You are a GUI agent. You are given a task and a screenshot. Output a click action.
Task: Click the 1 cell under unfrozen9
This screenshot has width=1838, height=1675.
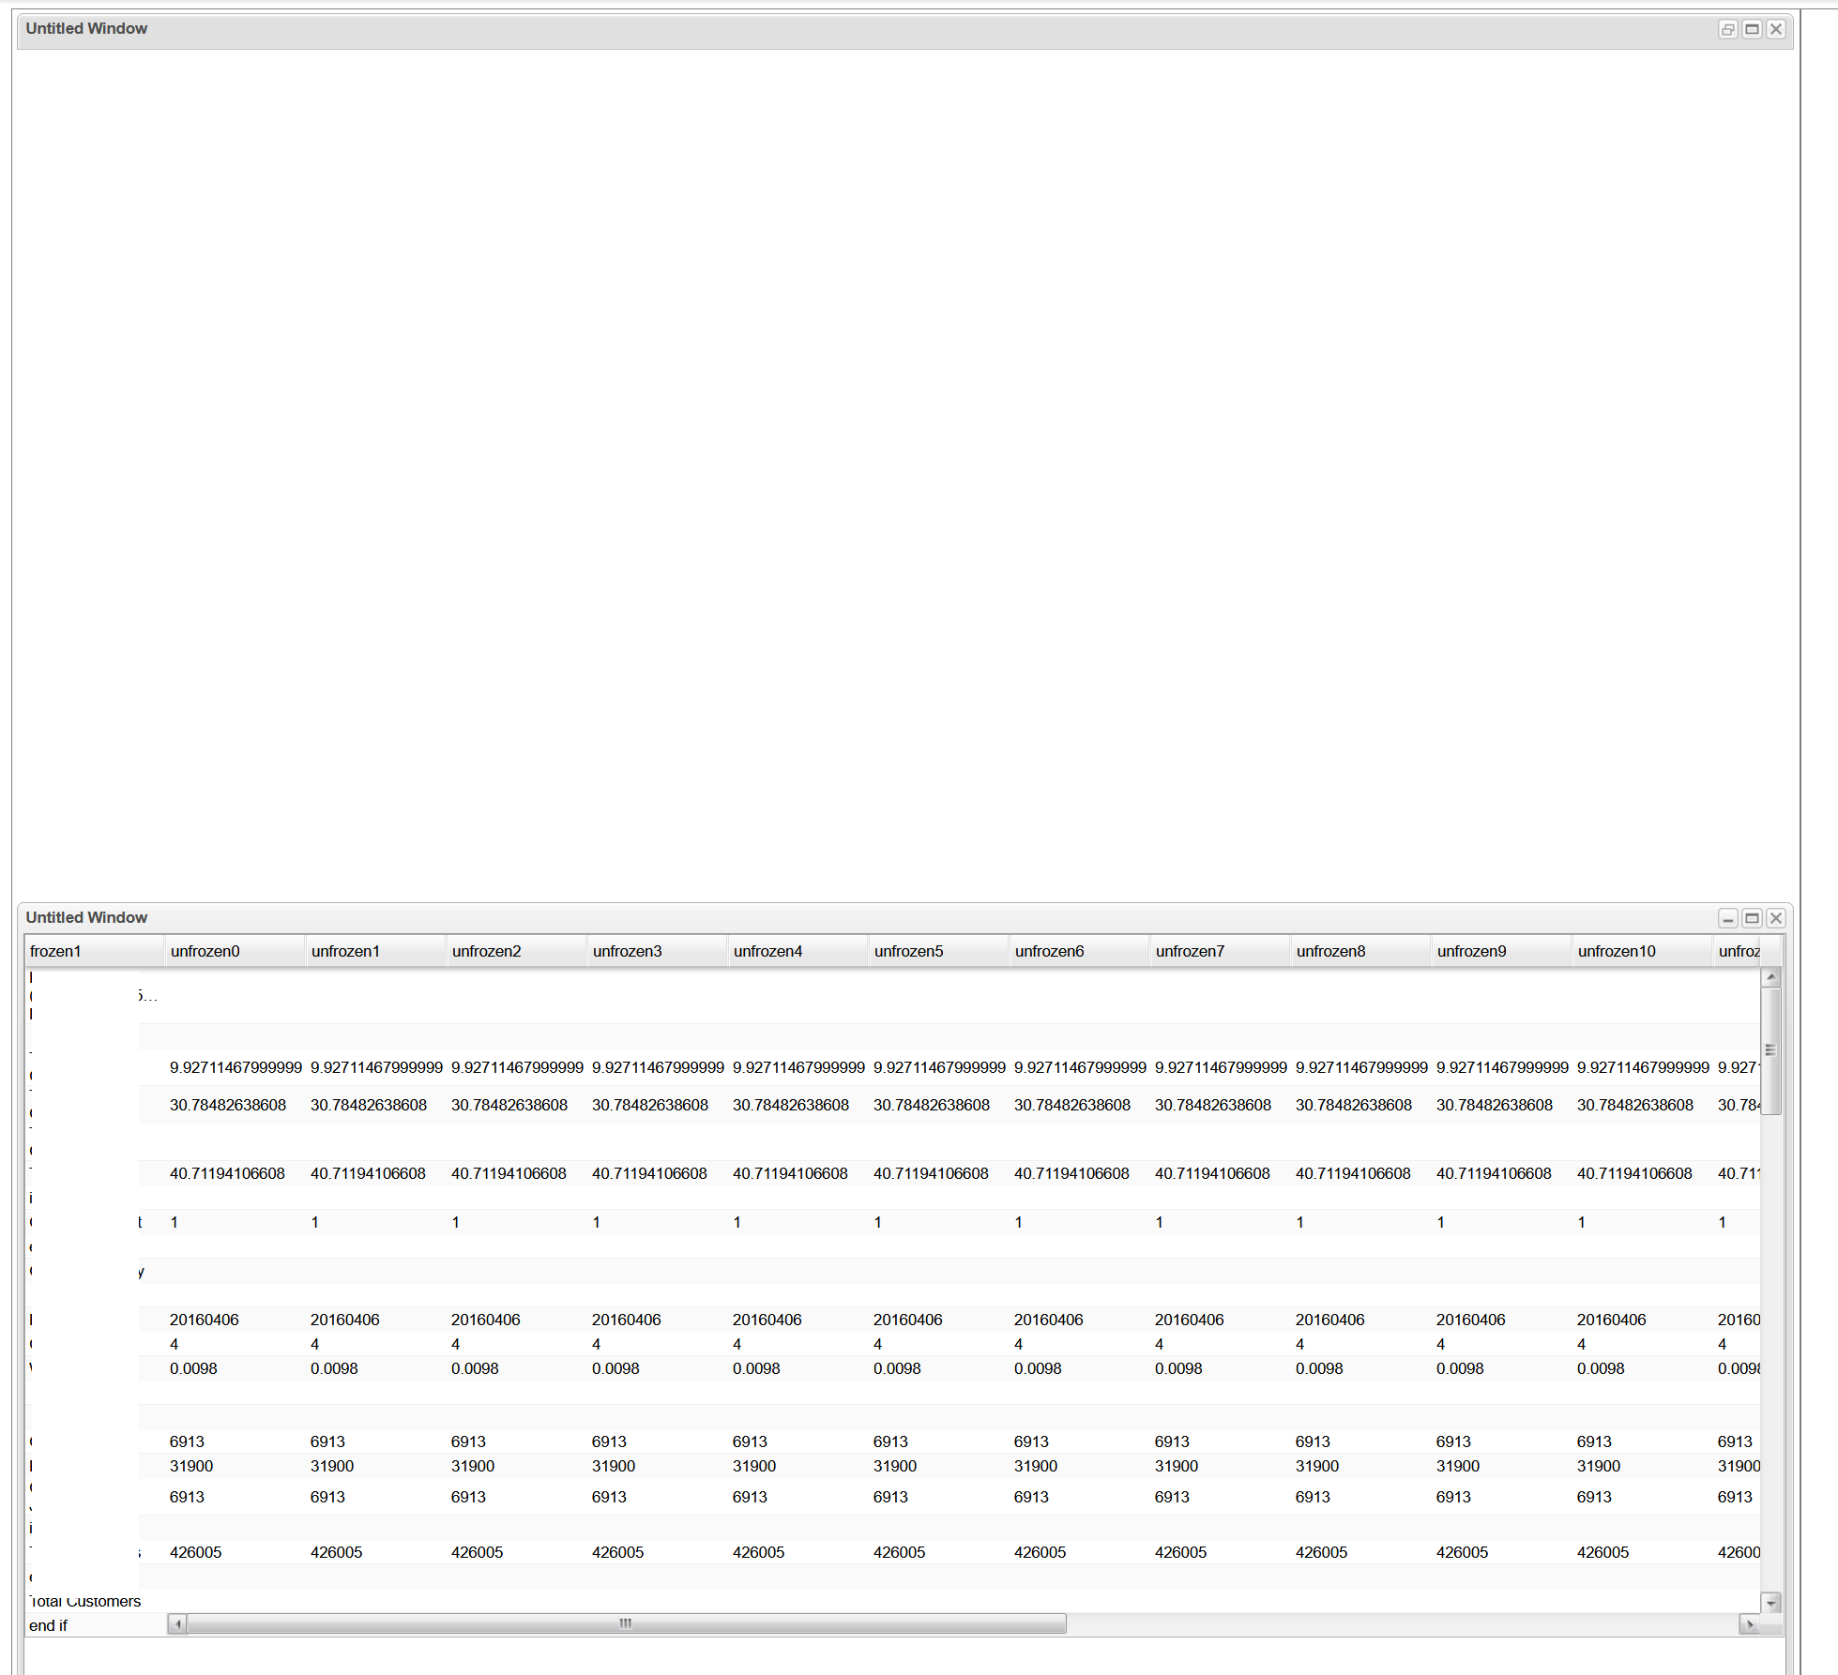(x=1502, y=1222)
